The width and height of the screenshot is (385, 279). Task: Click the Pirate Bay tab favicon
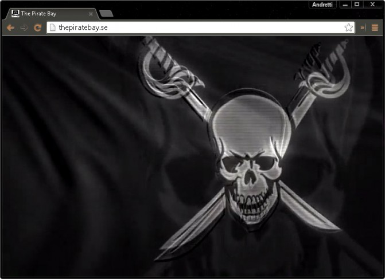pos(15,14)
